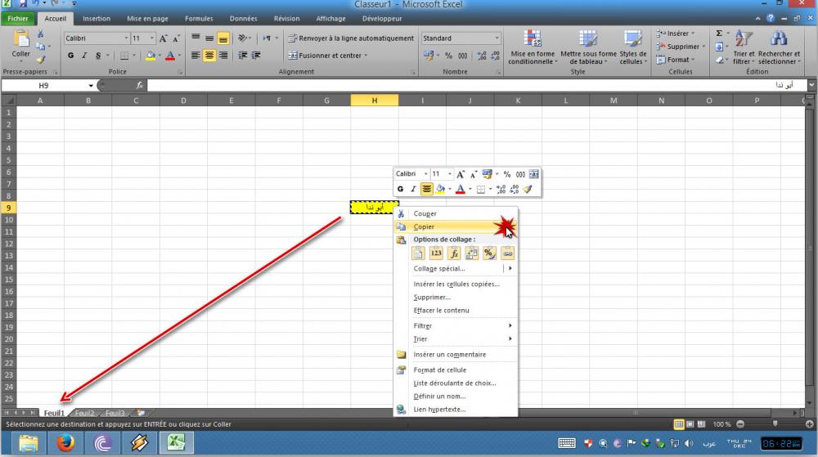The width and height of the screenshot is (818, 457).
Task: Open Mettre sous forme de tableau
Action: (x=588, y=47)
